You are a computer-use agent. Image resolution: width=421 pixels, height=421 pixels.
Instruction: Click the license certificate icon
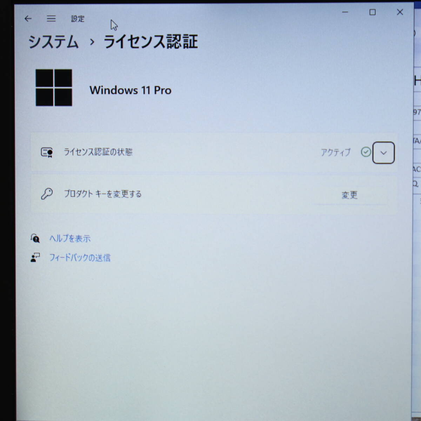(47, 152)
